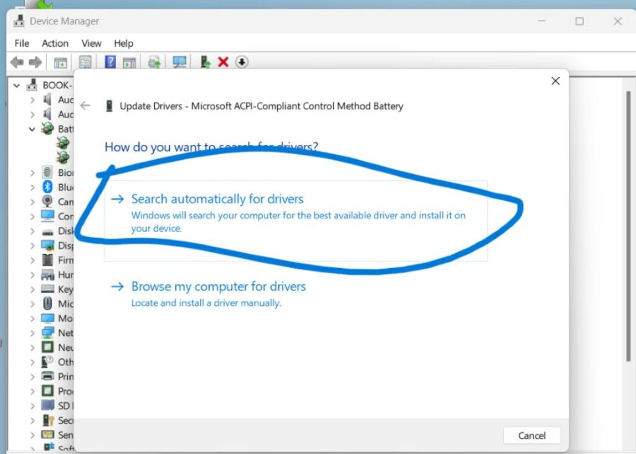Open Help via the blue question mark icon
636x454 pixels.
tap(111, 62)
